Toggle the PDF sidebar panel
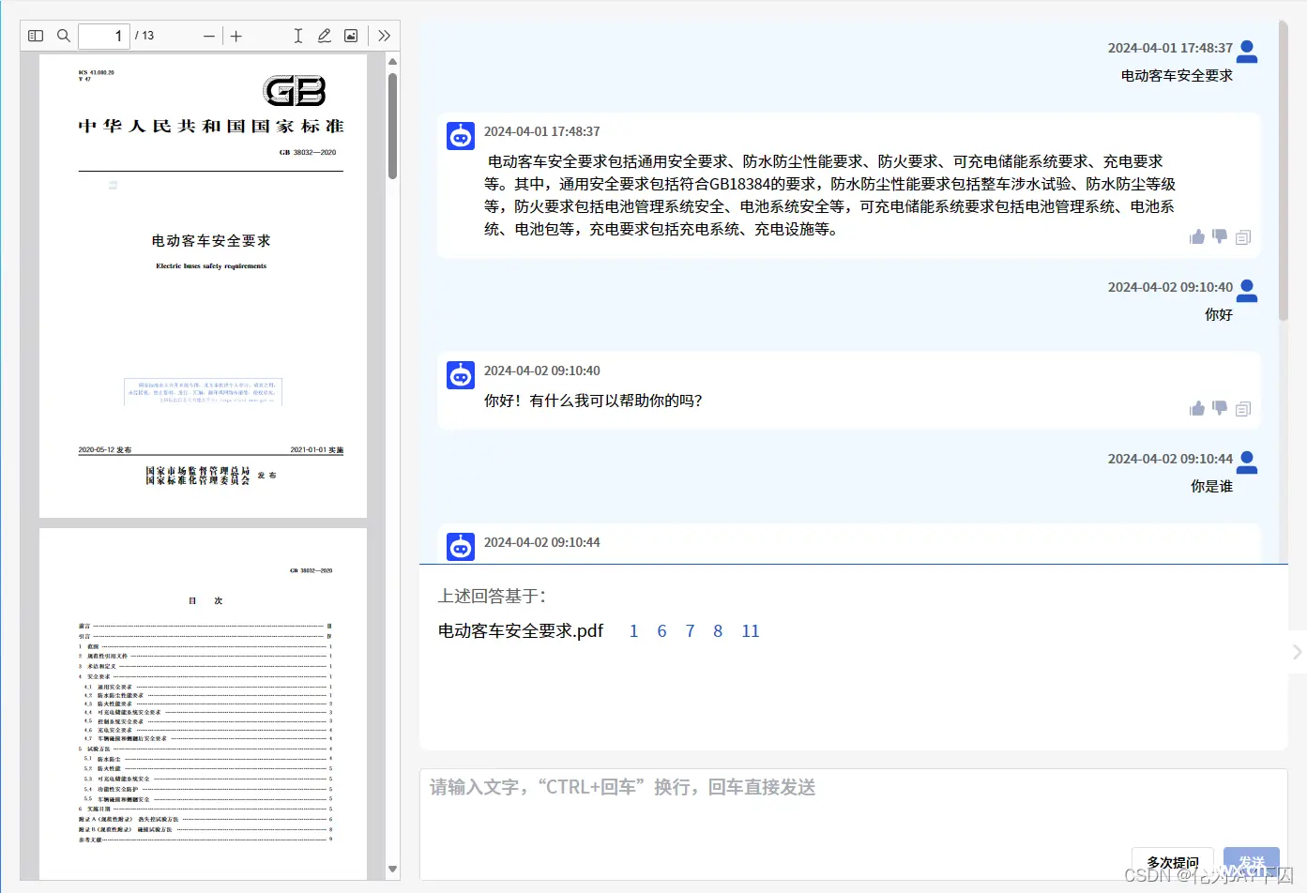This screenshot has height=893, width=1307. click(36, 36)
